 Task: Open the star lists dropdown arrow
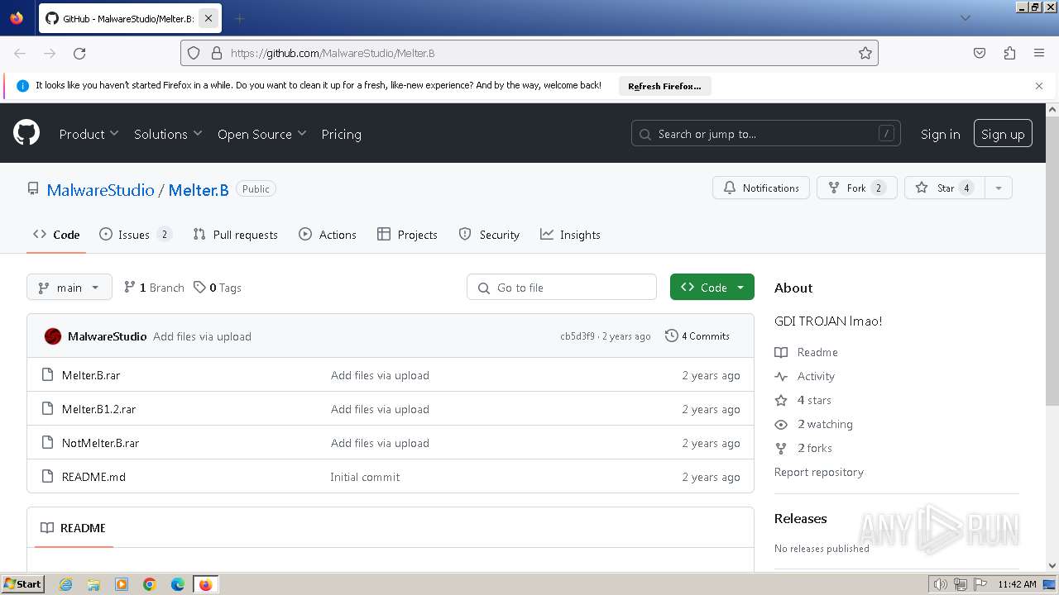coord(999,188)
